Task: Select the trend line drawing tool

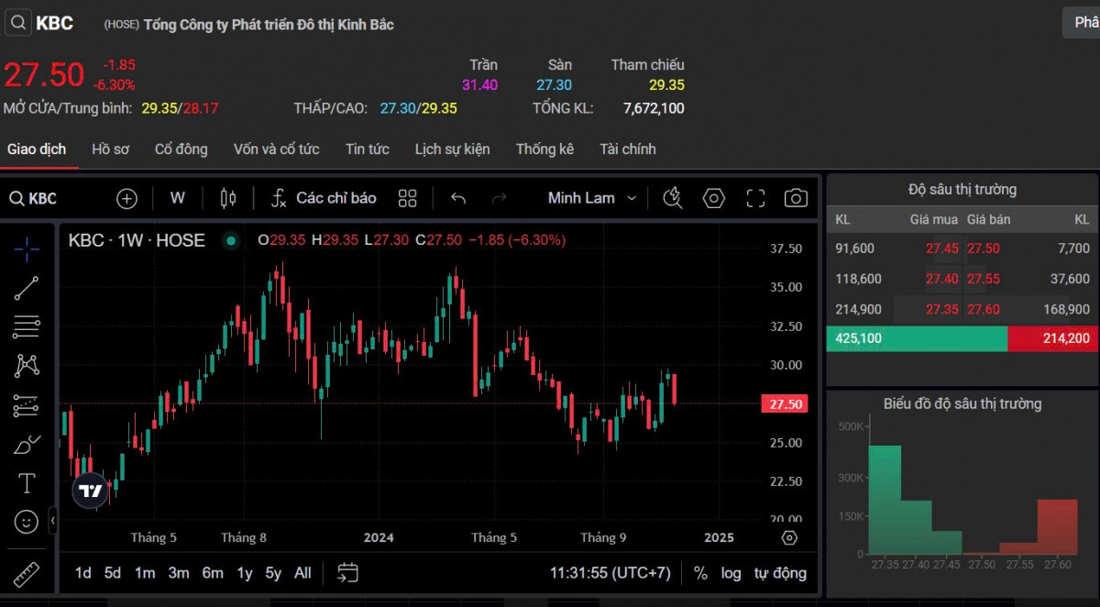Action: point(27,288)
